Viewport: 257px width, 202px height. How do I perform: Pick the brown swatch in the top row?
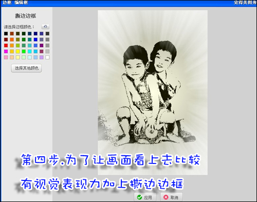point(12,33)
